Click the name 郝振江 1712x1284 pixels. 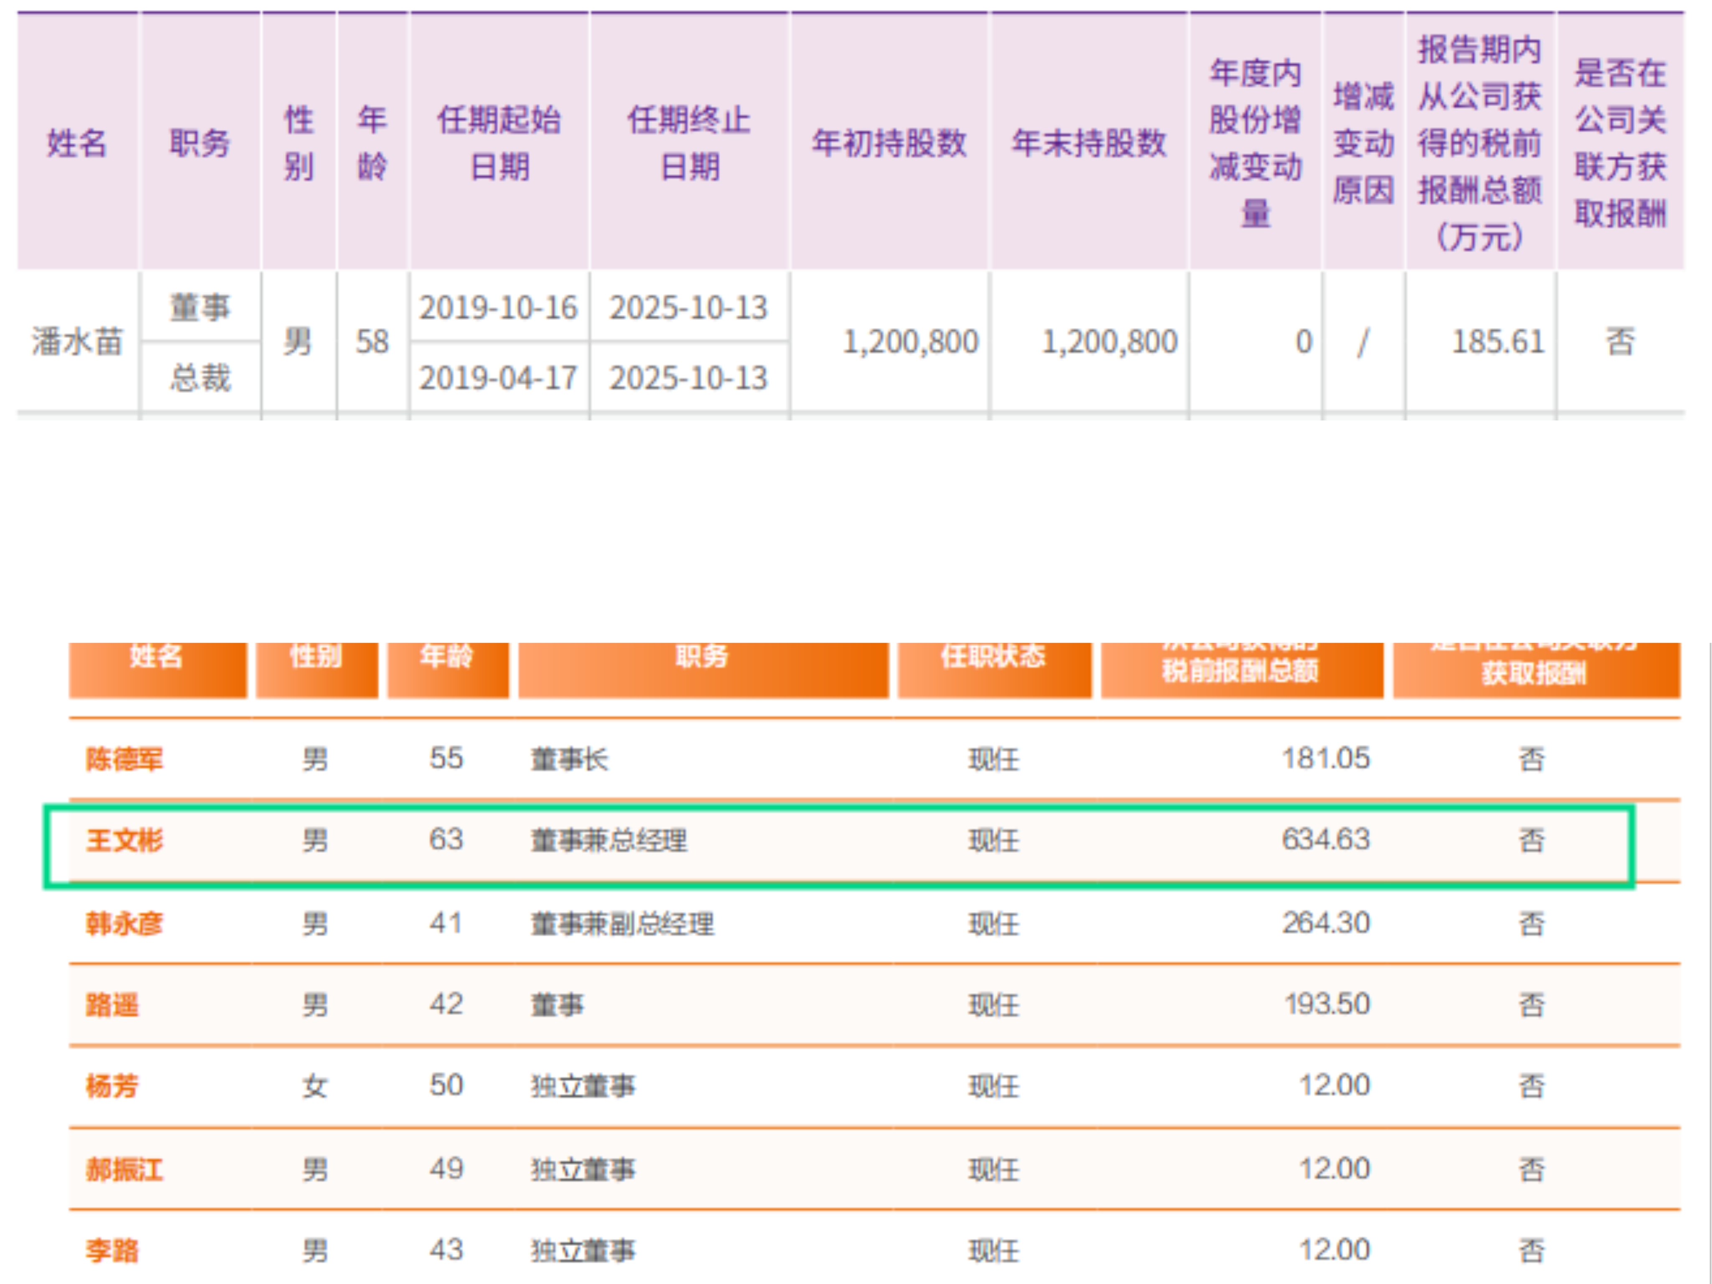pyautogui.click(x=124, y=1169)
